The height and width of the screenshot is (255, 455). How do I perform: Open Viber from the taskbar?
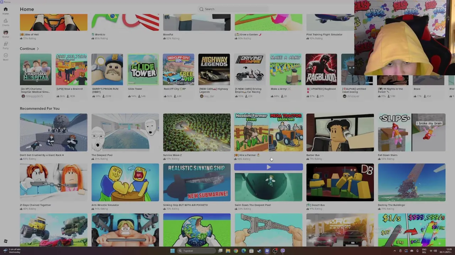283,251
